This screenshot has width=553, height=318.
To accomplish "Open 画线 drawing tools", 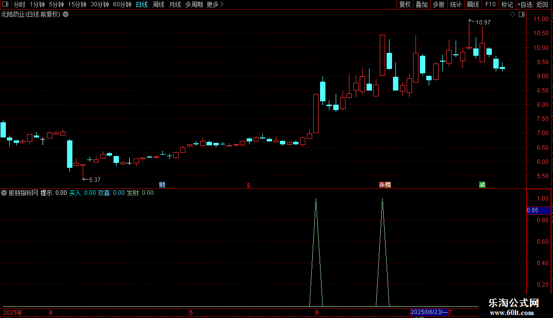I will [473, 4].
